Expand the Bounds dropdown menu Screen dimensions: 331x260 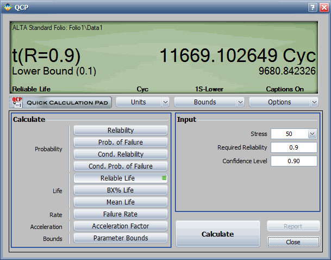(x=209, y=102)
